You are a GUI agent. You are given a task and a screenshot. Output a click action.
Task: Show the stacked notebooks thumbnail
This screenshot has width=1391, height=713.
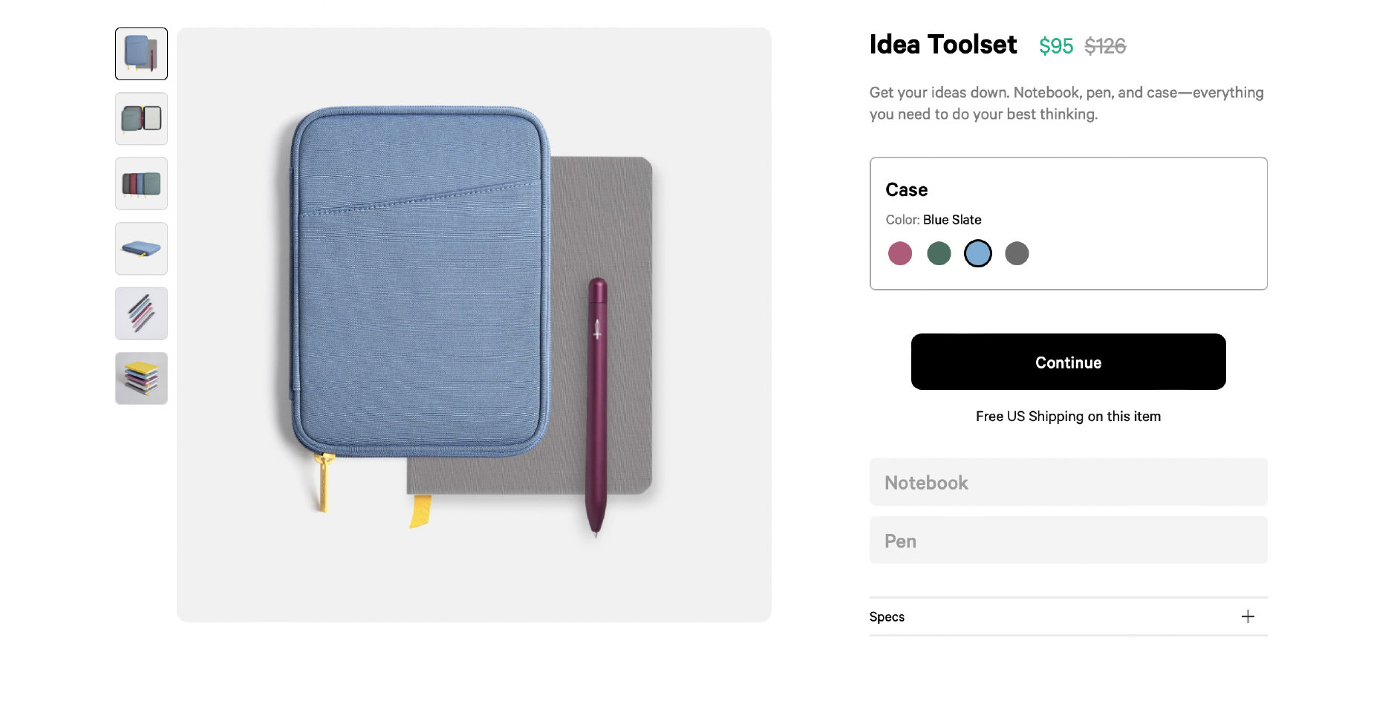tap(141, 378)
